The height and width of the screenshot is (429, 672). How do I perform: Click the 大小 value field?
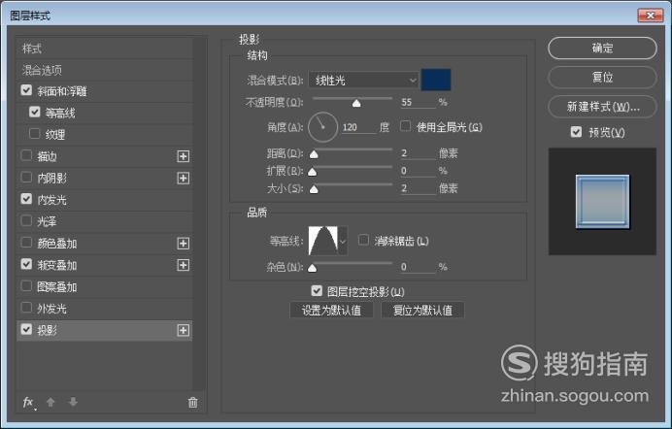418,188
